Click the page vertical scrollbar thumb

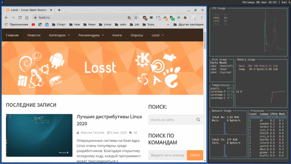pos(205,40)
